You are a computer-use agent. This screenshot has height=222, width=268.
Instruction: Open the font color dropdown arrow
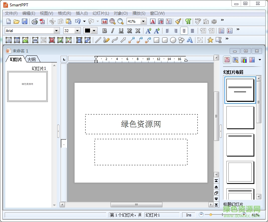click(93, 30)
